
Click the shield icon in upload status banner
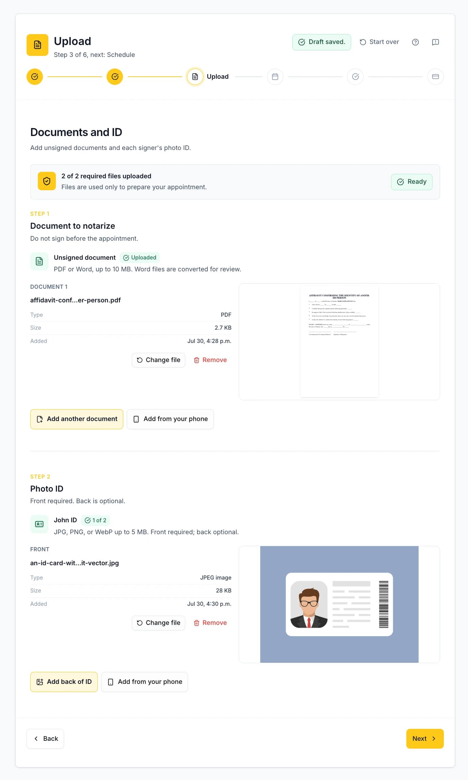point(47,181)
